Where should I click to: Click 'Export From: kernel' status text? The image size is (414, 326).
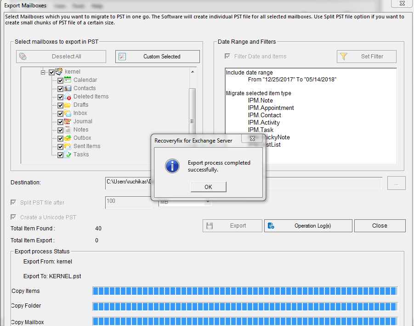[47, 262]
